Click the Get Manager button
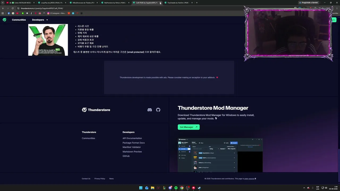Viewport: 340px width, 191px height. click(189, 127)
